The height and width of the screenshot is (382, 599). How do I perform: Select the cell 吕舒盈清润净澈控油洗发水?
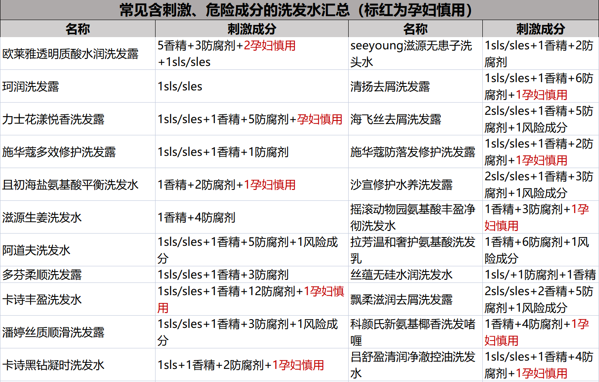(x=415, y=365)
